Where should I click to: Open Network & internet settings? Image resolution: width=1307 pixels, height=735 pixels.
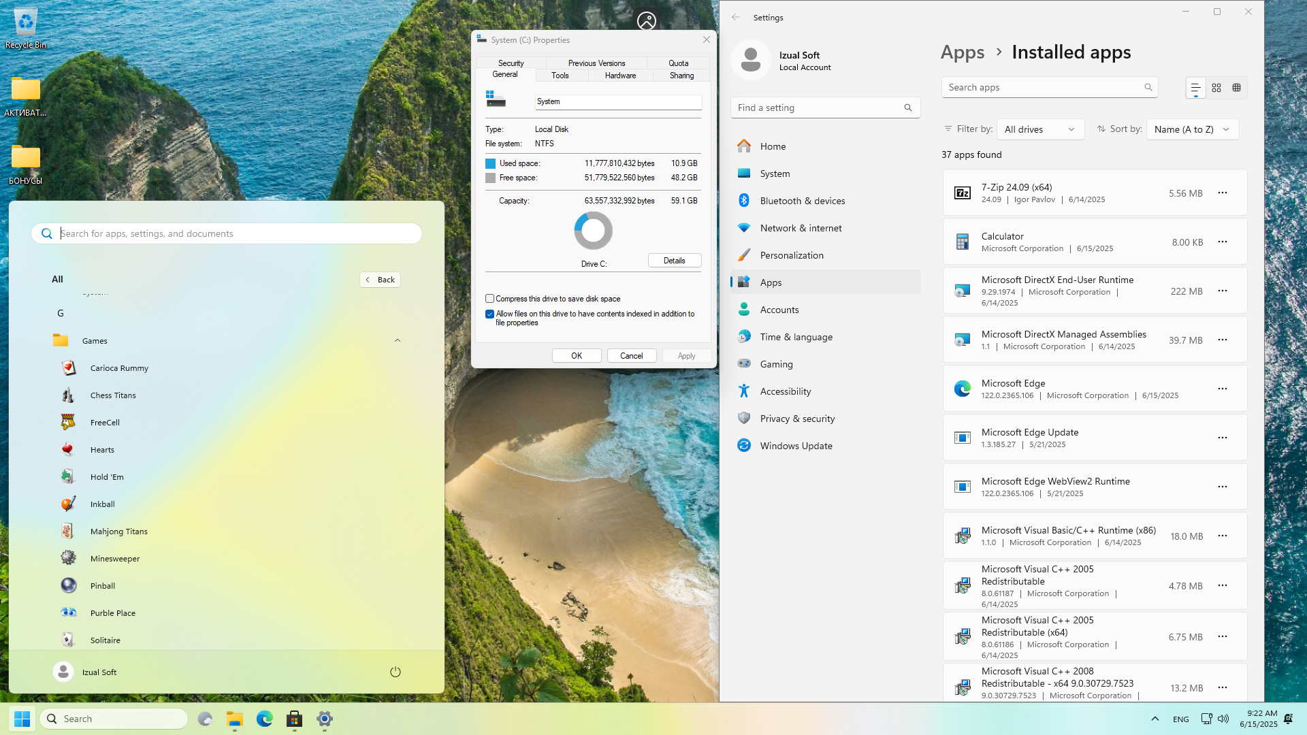tap(826, 228)
